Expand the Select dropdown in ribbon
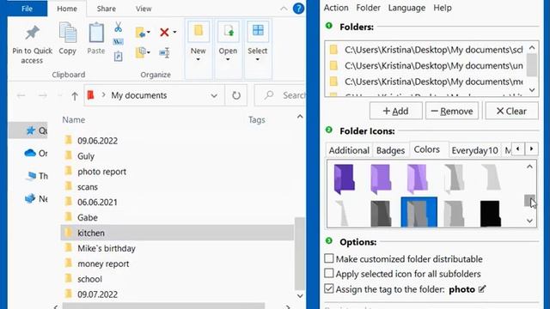 258,59
